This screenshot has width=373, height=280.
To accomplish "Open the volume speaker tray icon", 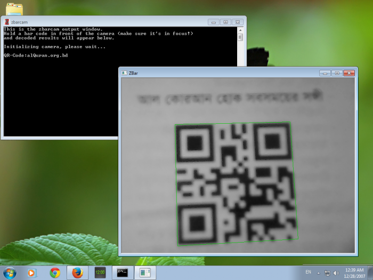I will (336, 273).
